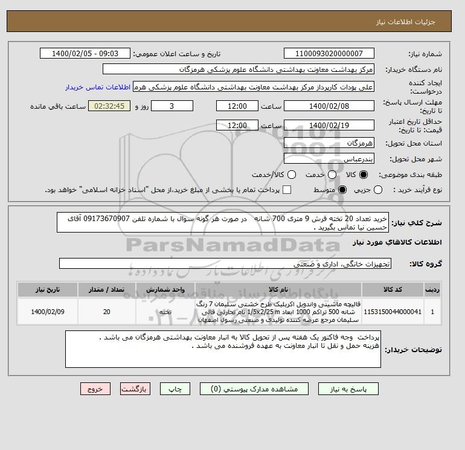The width and height of the screenshot is (465, 450).
Task: Click the چاپ print button
Action: click(175, 389)
